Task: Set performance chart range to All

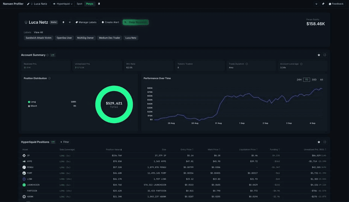Action: (321, 80)
